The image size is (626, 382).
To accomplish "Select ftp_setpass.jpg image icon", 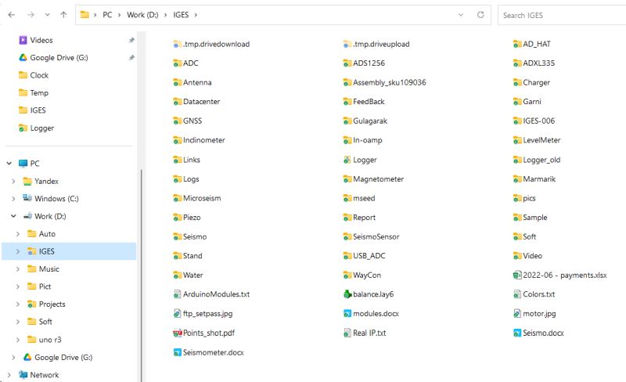I will 178,314.
